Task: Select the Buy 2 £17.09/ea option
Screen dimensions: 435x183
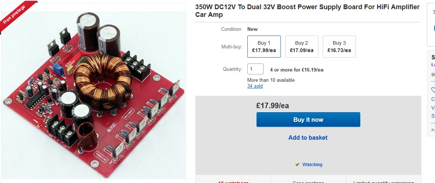Action: [301, 47]
